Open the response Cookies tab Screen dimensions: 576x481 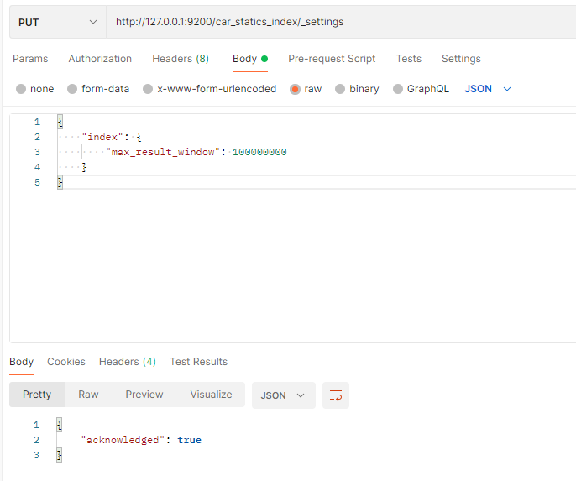[66, 362]
